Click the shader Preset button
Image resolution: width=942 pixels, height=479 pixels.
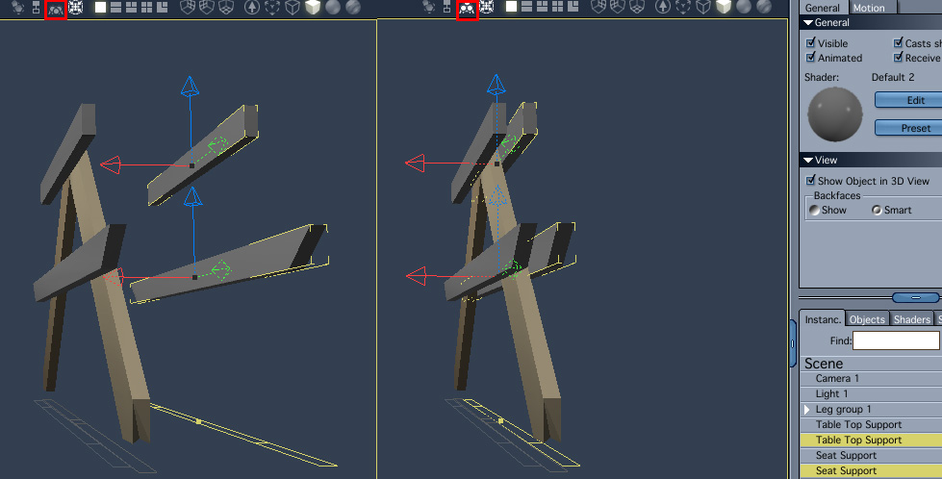pos(908,128)
